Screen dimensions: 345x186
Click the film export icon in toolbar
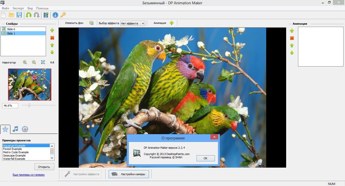(x=46, y=15)
